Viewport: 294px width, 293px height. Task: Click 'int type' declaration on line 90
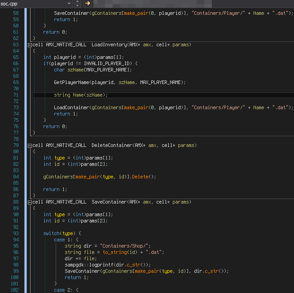pos(54,214)
